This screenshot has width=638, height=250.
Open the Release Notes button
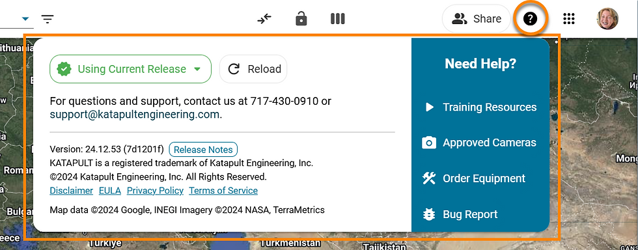coord(203,150)
